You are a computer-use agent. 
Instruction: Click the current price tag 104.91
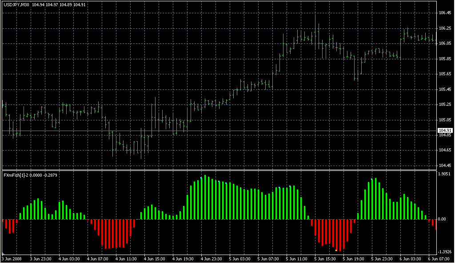pos(445,131)
